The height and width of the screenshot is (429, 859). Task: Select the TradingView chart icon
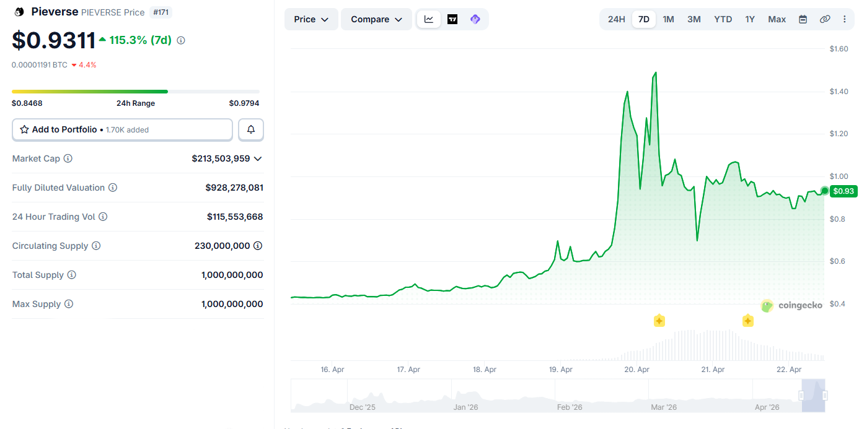click(452, 19)
